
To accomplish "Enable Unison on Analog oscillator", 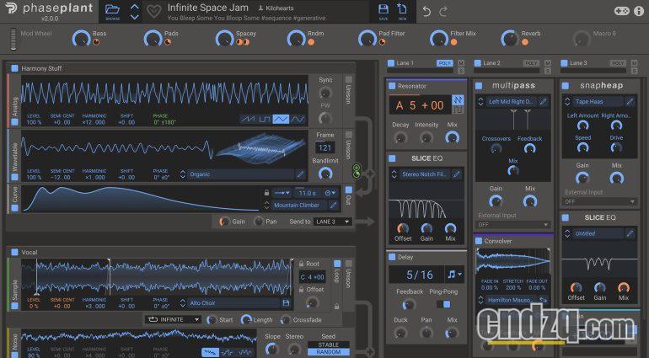I will (348, 79).
